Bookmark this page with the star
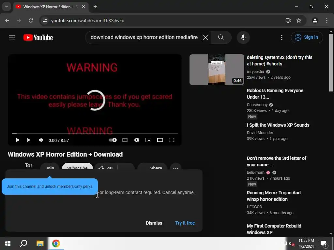 [x=299, y=21]
